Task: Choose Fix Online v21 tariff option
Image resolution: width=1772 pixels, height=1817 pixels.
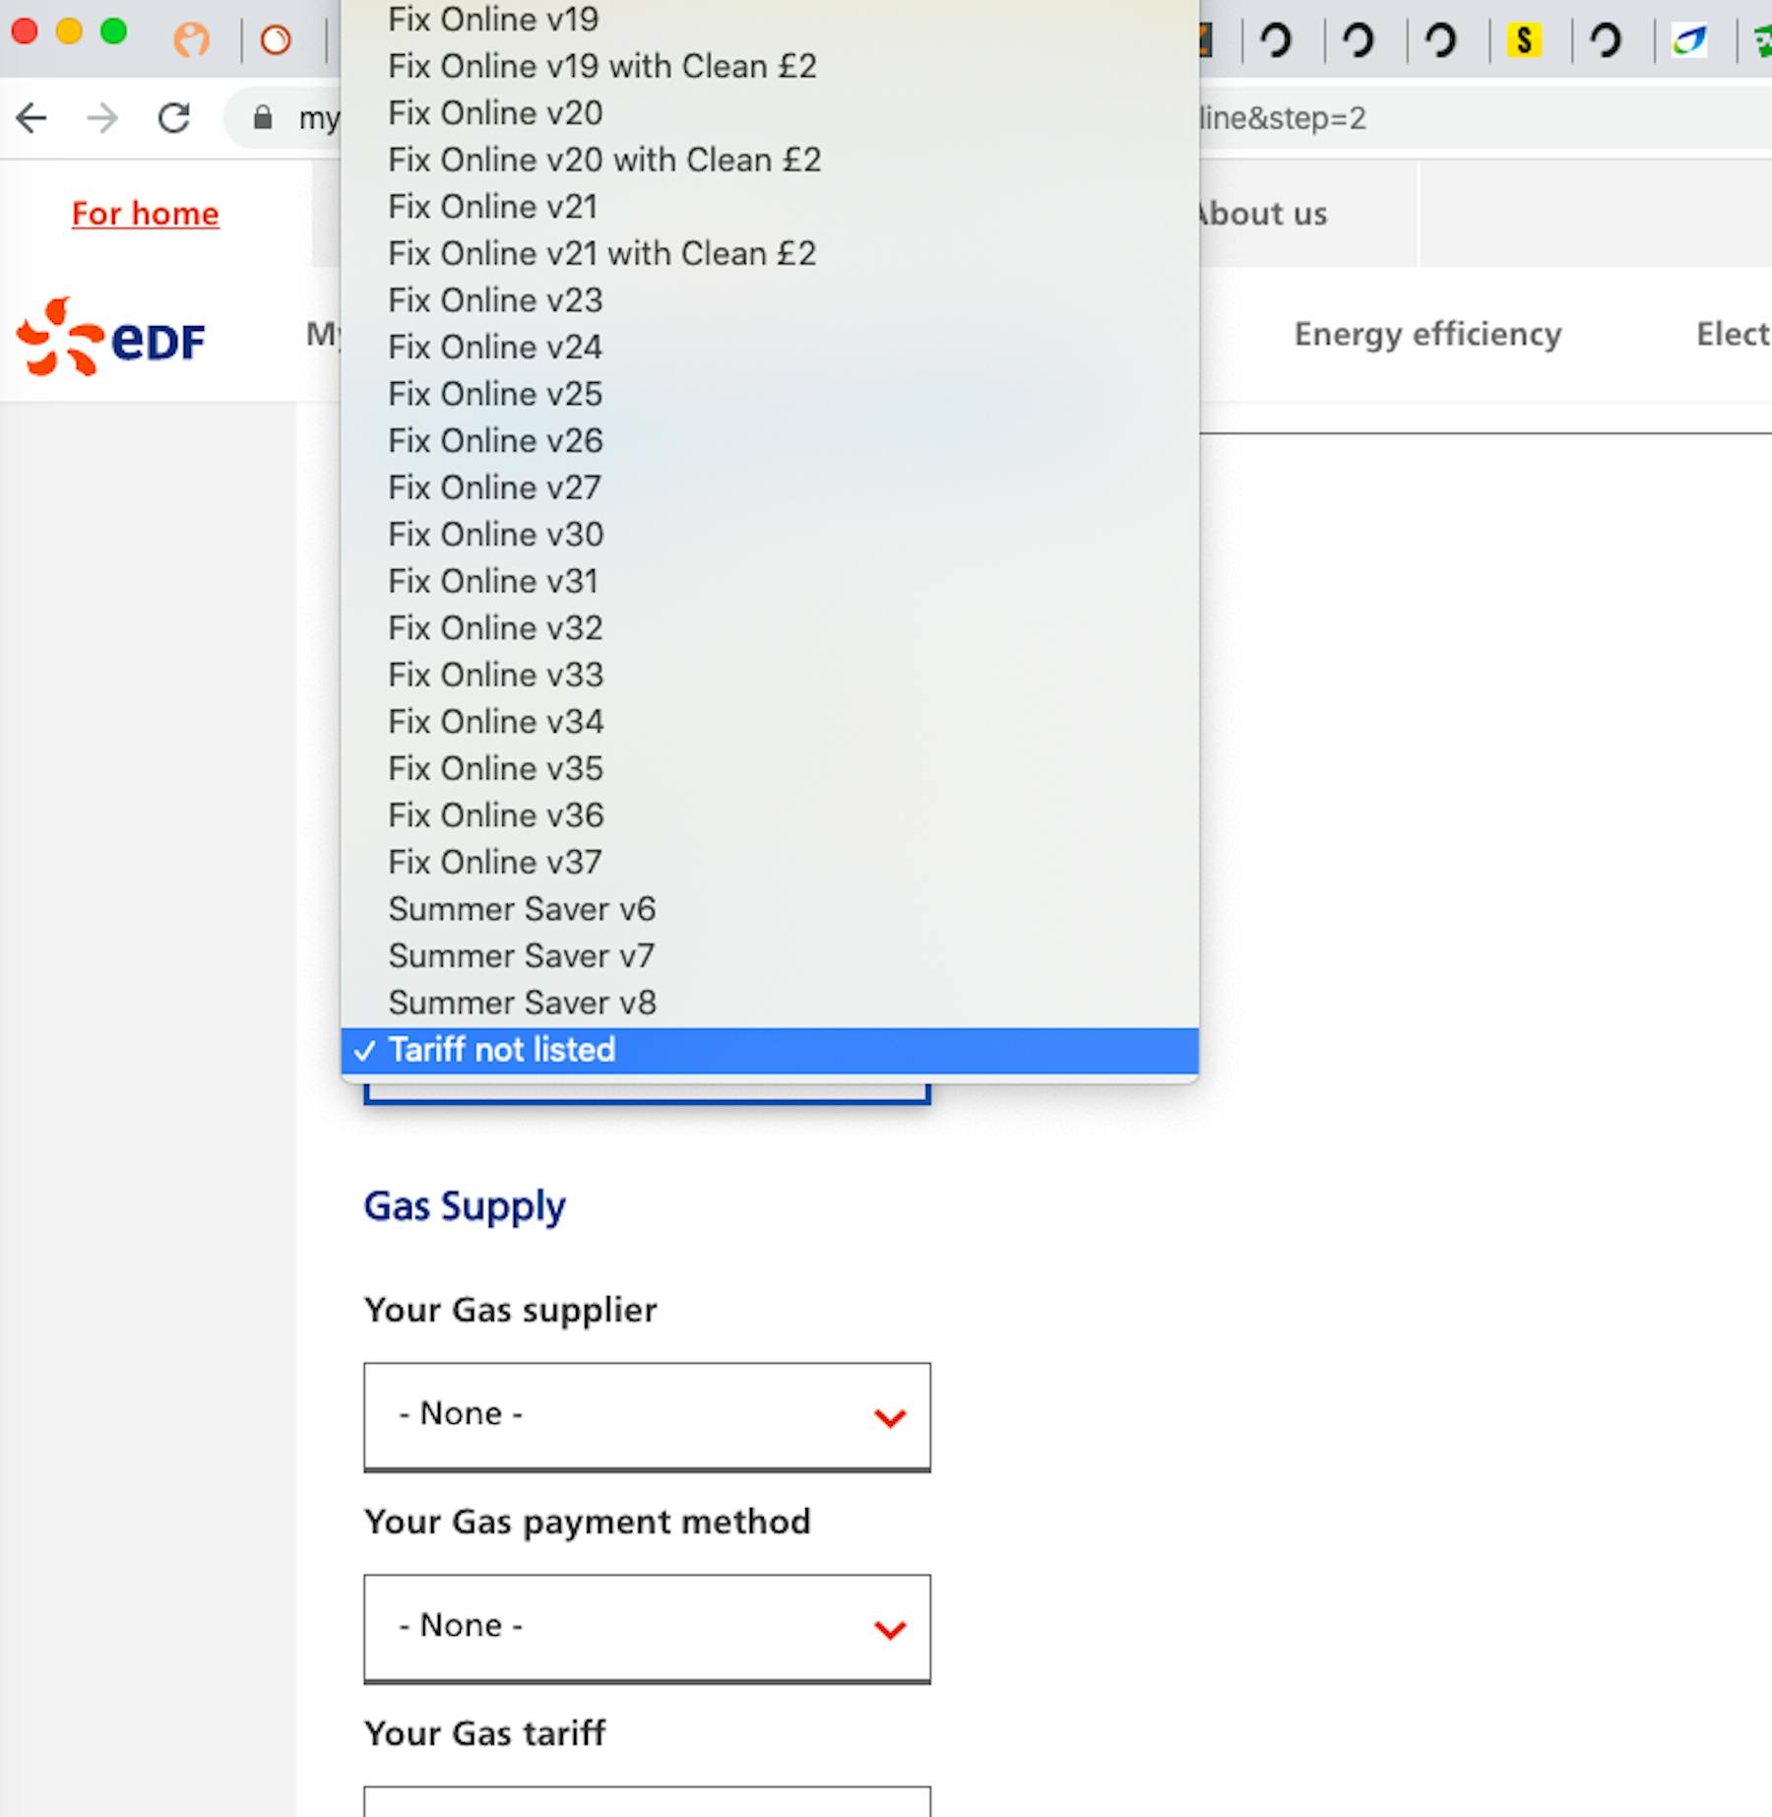Action: (770, 207)
